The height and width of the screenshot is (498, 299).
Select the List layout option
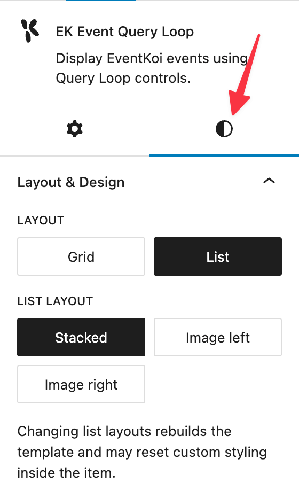(218, 256)
